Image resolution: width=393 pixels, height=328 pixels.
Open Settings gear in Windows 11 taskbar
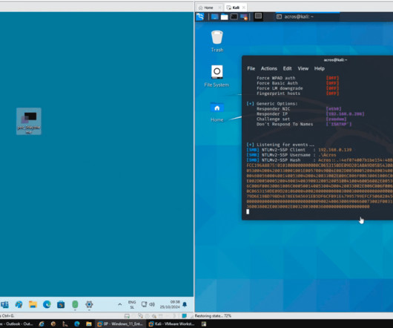[89, 304]
